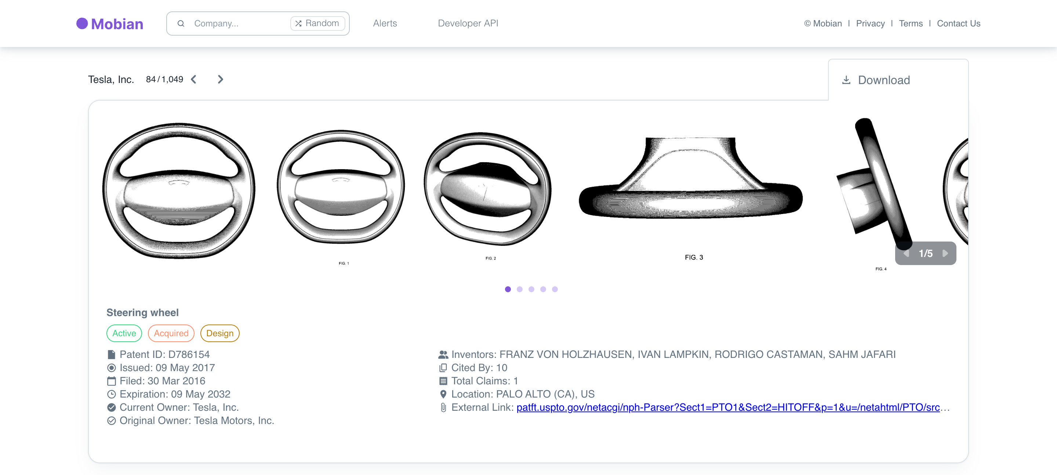This screenshot has height=475, width=1057.
Task: Click the next patent chevron
Action: click(220, 79)
